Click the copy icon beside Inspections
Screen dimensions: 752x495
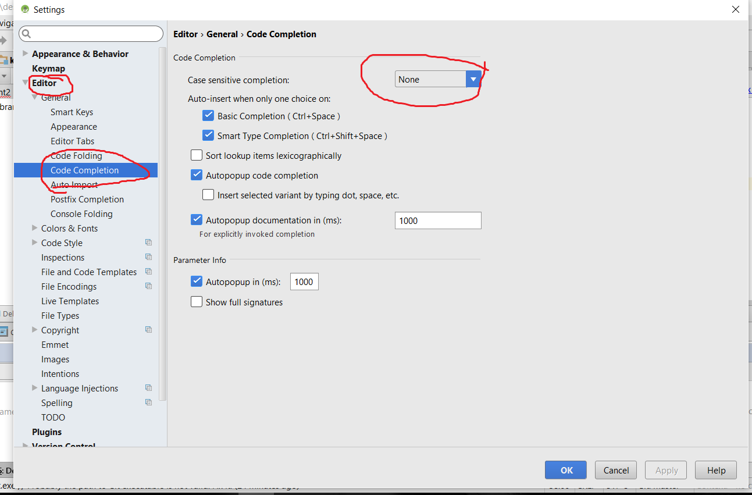(x=148, y=257)
